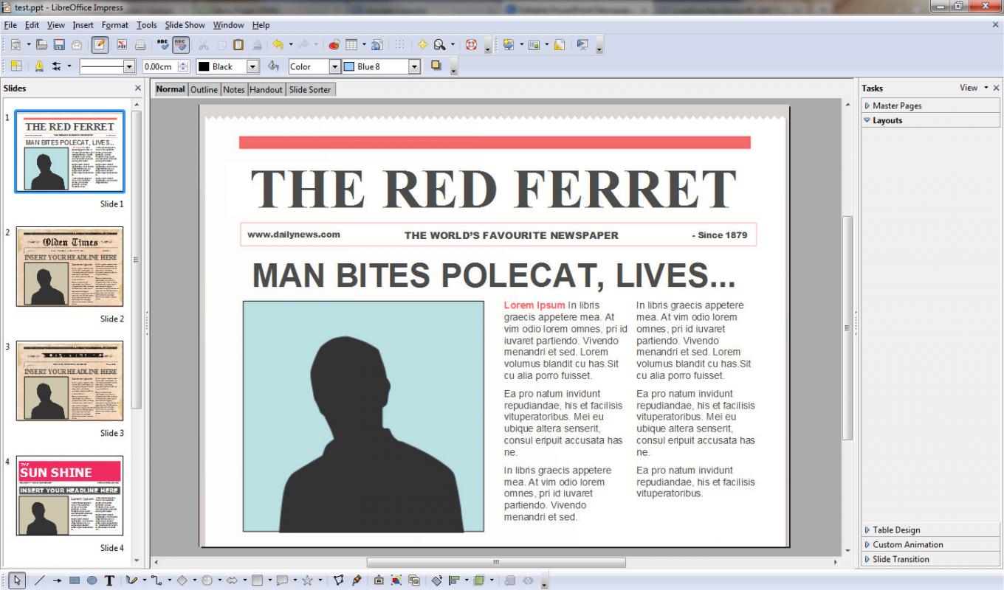The image size is (1004, 590).
Task: Select the Zoom tool in toolbar
Action: coord(439,44)
